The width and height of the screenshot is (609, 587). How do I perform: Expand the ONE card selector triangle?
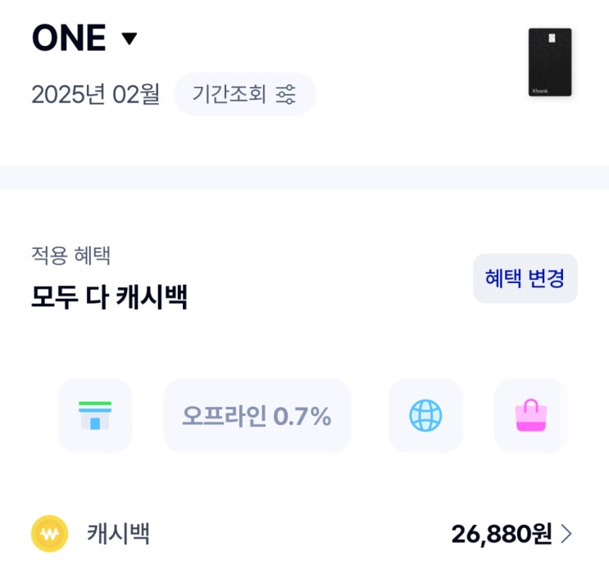point(130,38)
